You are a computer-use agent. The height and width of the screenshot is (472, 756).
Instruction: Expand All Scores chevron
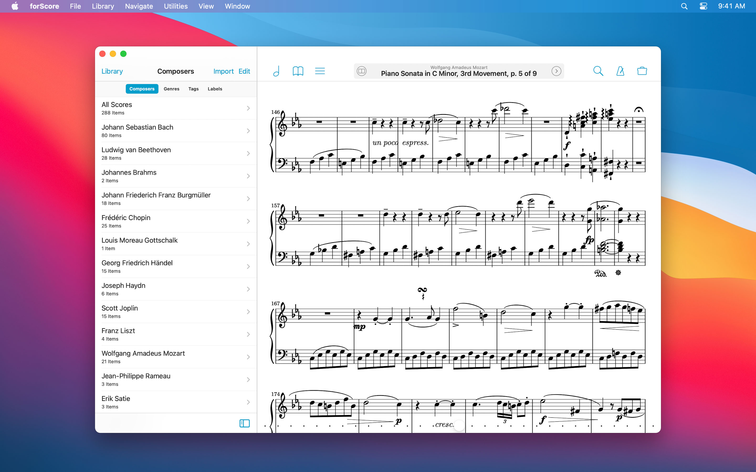[x=248, y=108]
